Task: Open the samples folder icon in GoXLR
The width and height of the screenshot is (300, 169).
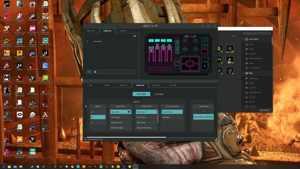Action: click(135, 36)
